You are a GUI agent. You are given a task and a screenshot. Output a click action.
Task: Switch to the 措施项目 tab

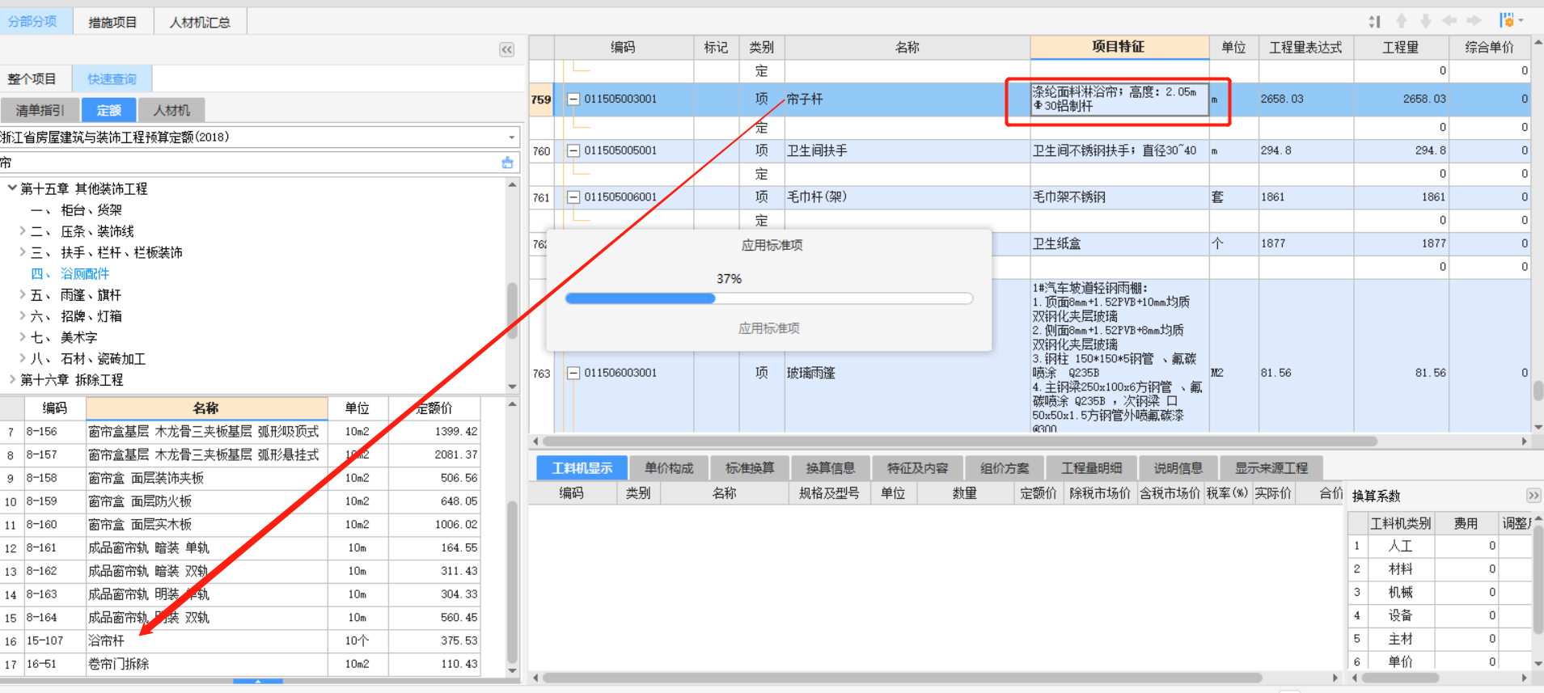tap(113, 22)
